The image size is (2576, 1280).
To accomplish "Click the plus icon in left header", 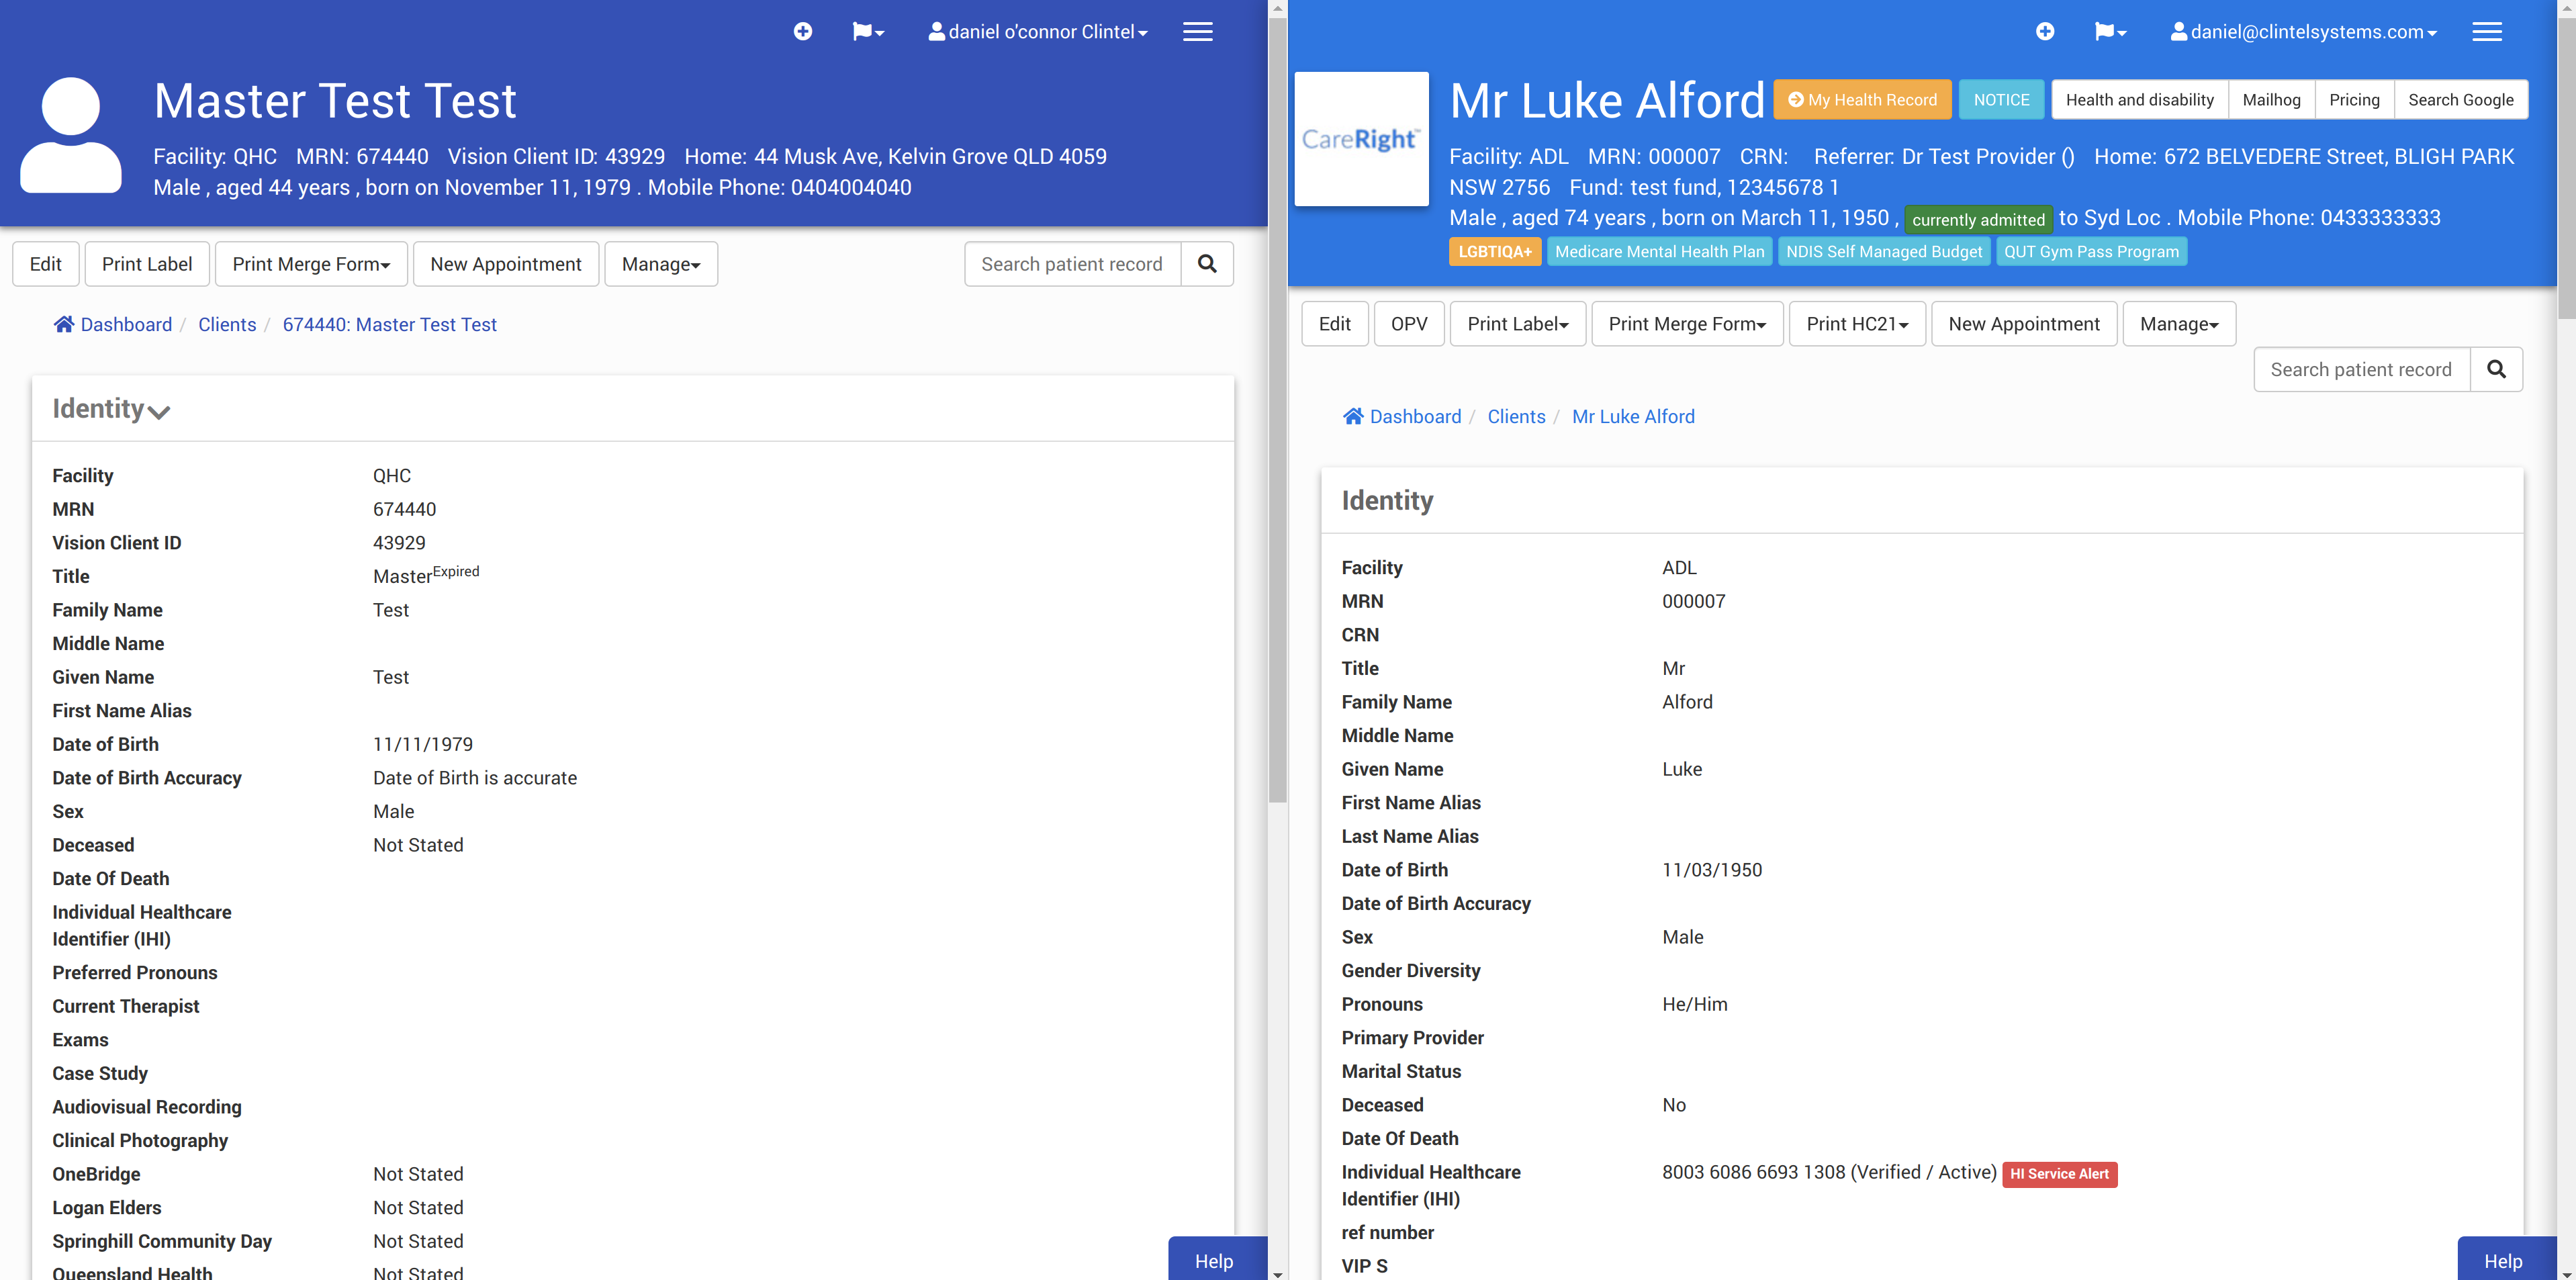I will pos(802,32).
